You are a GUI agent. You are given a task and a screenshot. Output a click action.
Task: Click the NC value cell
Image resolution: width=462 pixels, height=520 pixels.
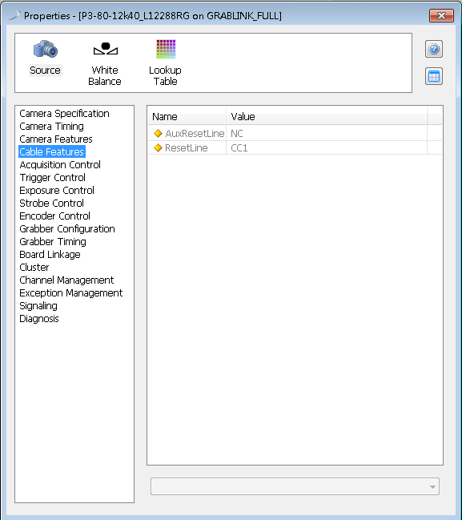tap(327, 133)
